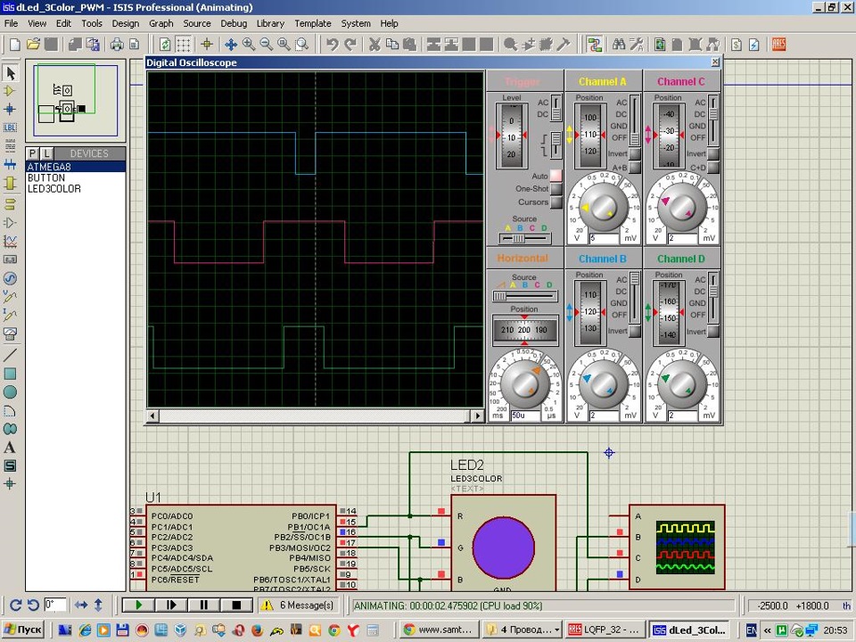This screenshot has width=856, height=642.
Task: Click the Toggle Grid toolbar icon
Action: point(184,44)
